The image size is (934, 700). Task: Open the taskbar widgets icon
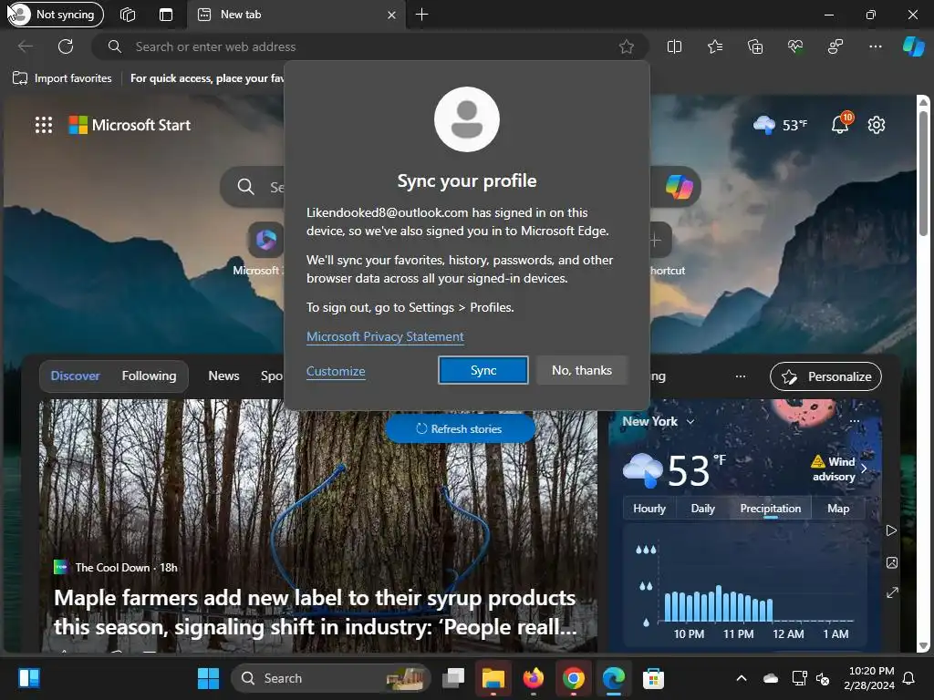tap(29, 678)
